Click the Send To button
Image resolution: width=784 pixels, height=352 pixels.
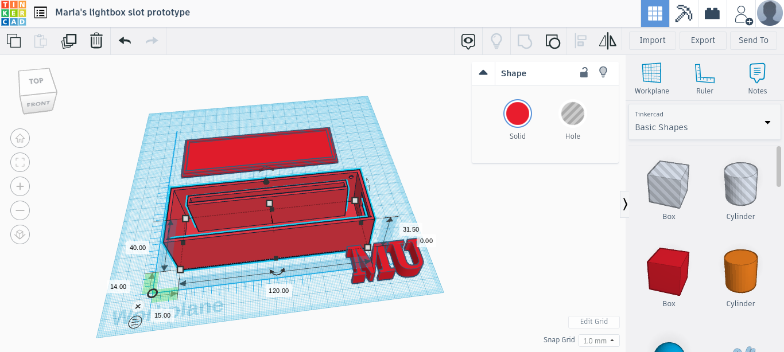(754, 40)
